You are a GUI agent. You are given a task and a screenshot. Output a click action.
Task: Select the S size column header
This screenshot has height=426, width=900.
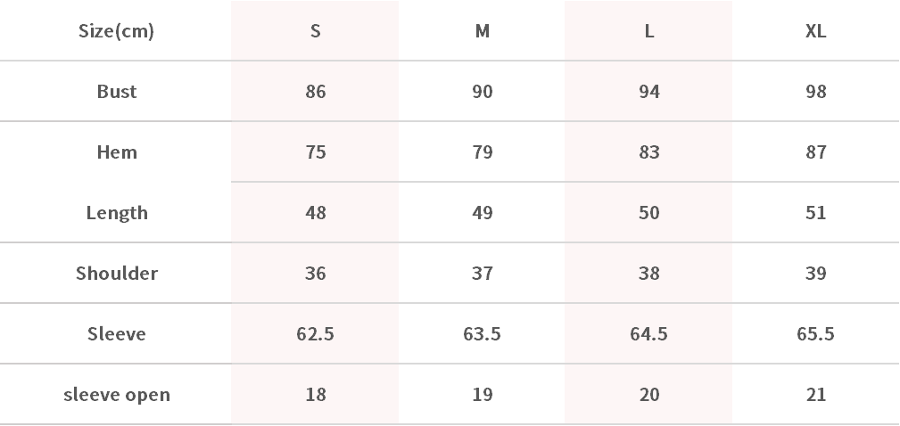pyautogui.click(x=315, y=31)
